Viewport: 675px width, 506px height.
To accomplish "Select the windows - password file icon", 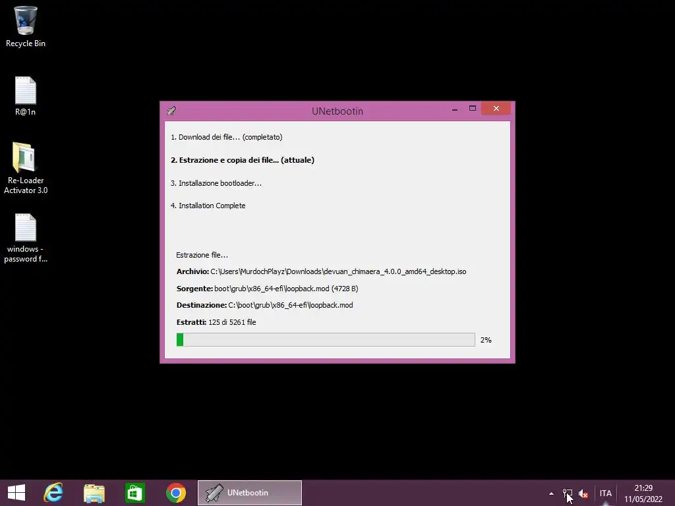I will (26, 238).
